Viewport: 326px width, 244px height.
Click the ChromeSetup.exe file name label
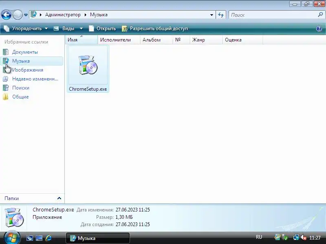click(88, 89)
